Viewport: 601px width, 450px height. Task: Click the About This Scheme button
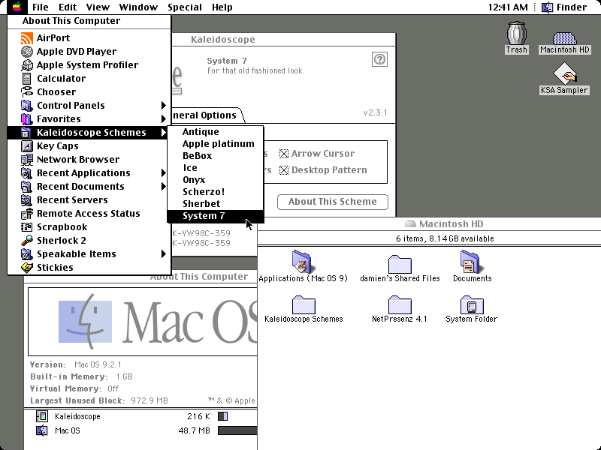tap(333, 202)
